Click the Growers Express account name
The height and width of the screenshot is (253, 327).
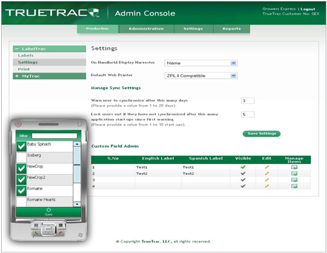(x=279, y=9)
